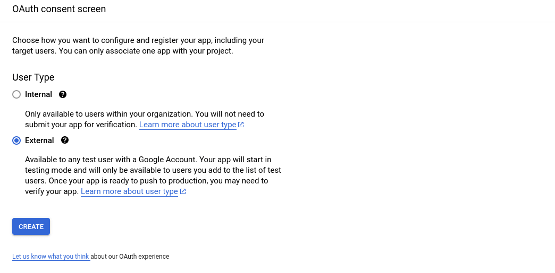The image size is (555, 273).
Task: Select the Internal user type radio button
Action: coord(16,95)
